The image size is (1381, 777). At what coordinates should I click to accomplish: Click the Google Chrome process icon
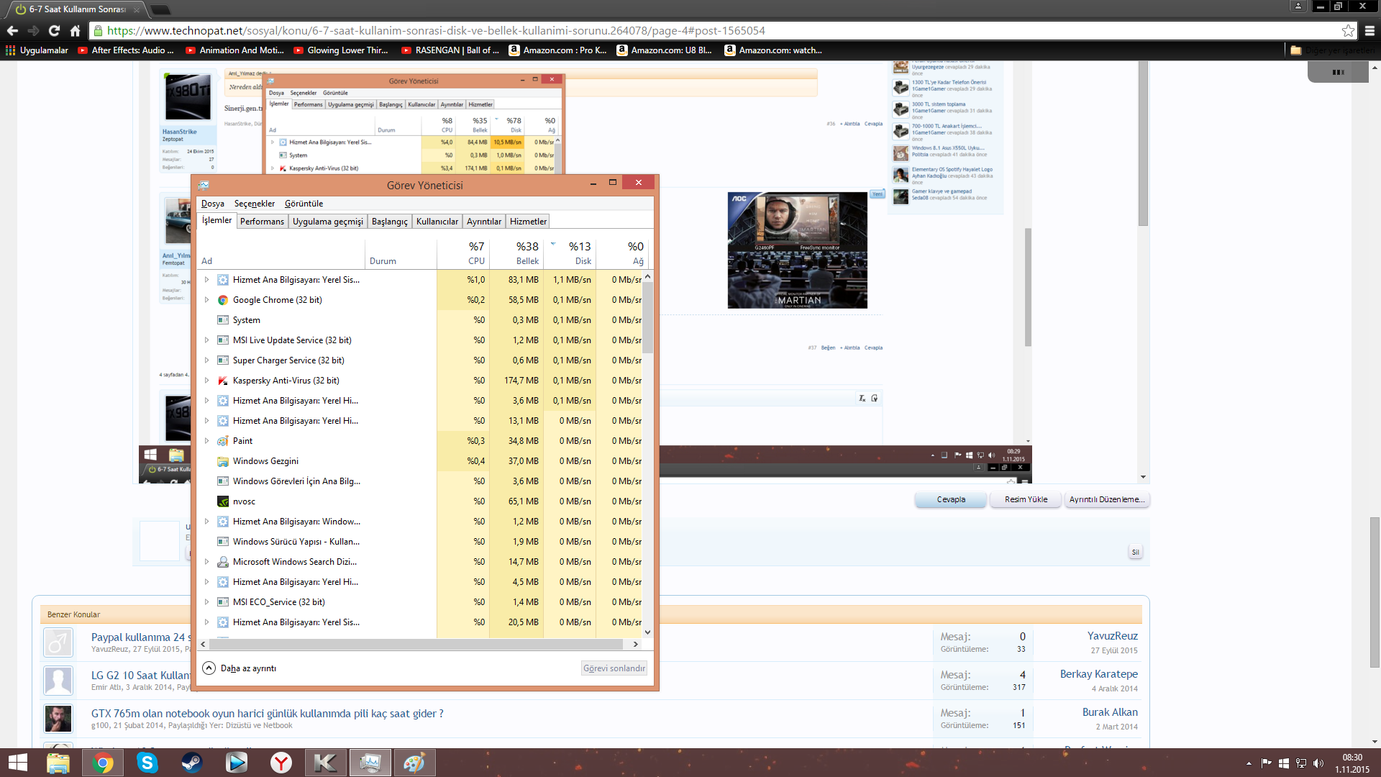coord(223,300)
